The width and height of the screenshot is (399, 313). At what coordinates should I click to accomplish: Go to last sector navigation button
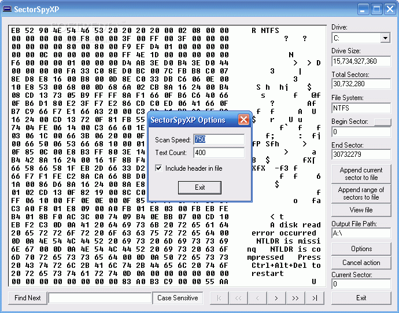click(315, 298)
